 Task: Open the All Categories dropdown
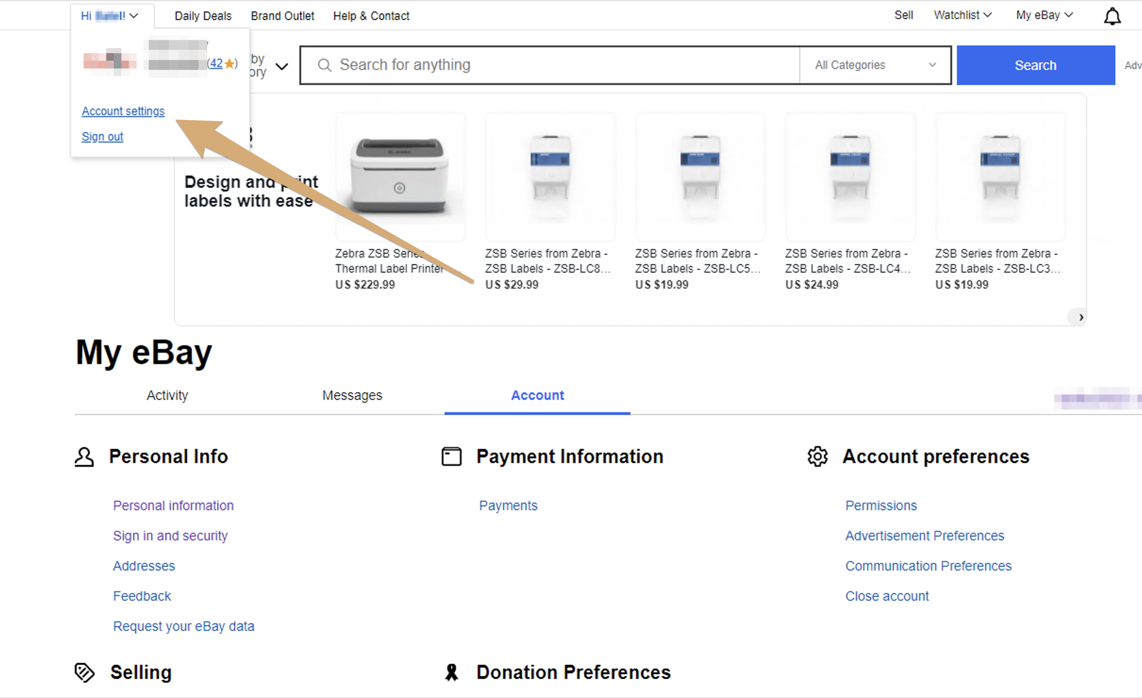point(875,65)
